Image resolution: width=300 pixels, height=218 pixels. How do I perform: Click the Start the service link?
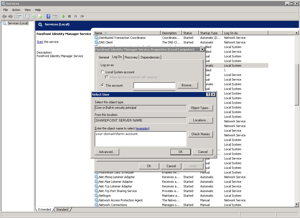40,42
